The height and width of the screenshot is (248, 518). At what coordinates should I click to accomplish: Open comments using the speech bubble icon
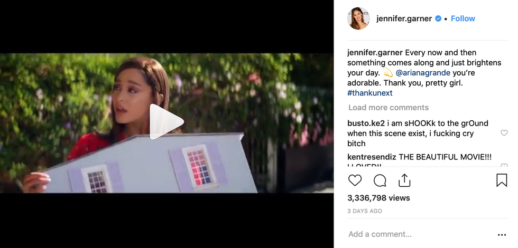click(x=380, y=180)
